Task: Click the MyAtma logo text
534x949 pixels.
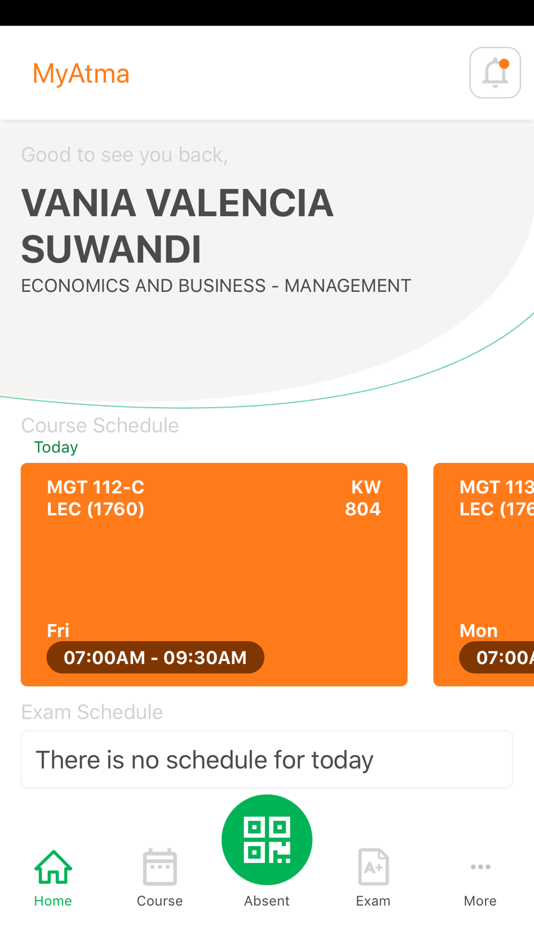Action: tap(81, 74)
